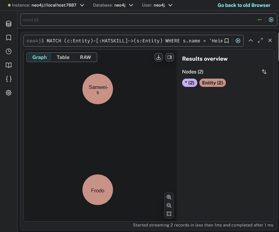Open the Database neo4j dropdown

pyautogui.click(x=131, y=5)
